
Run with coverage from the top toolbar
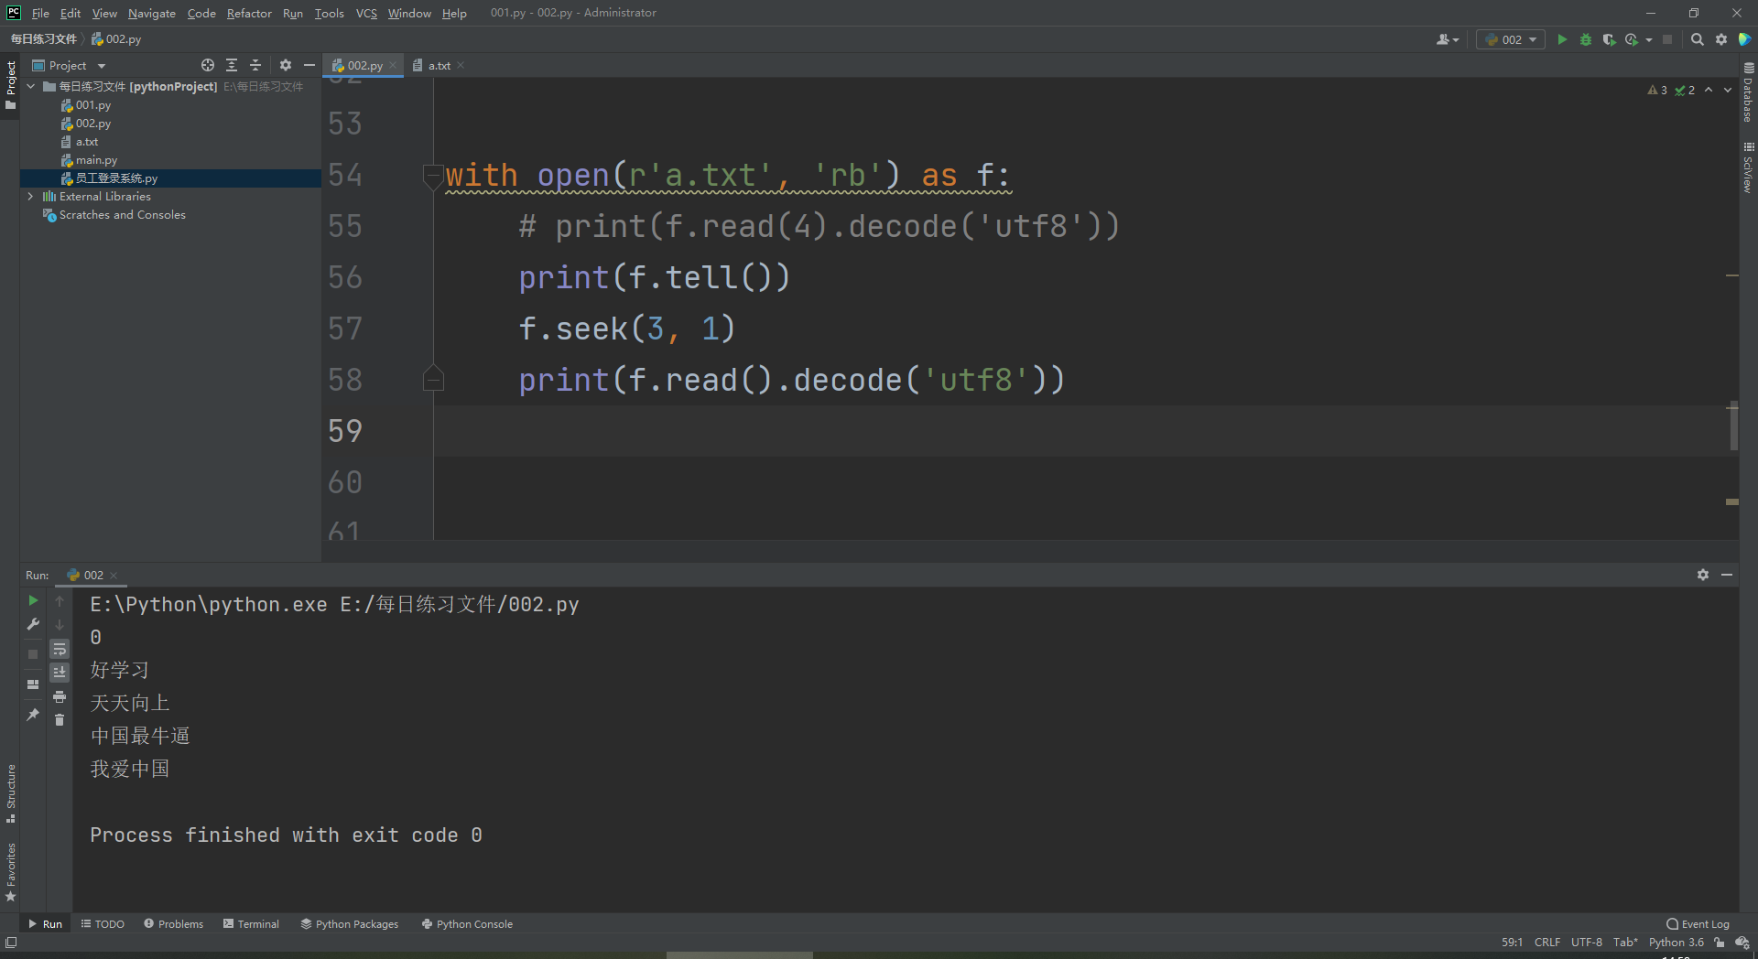tap(1609, 39)
